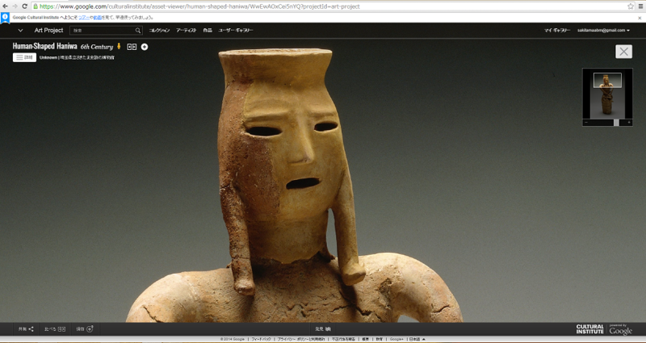The image size is (646, 343).
Task: Open the アーティスト (Artists) menu item
Action: 187,30
